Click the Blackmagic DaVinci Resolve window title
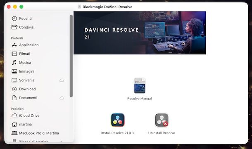The height and width of the screenshot is (149, 252). click(107, 7)
